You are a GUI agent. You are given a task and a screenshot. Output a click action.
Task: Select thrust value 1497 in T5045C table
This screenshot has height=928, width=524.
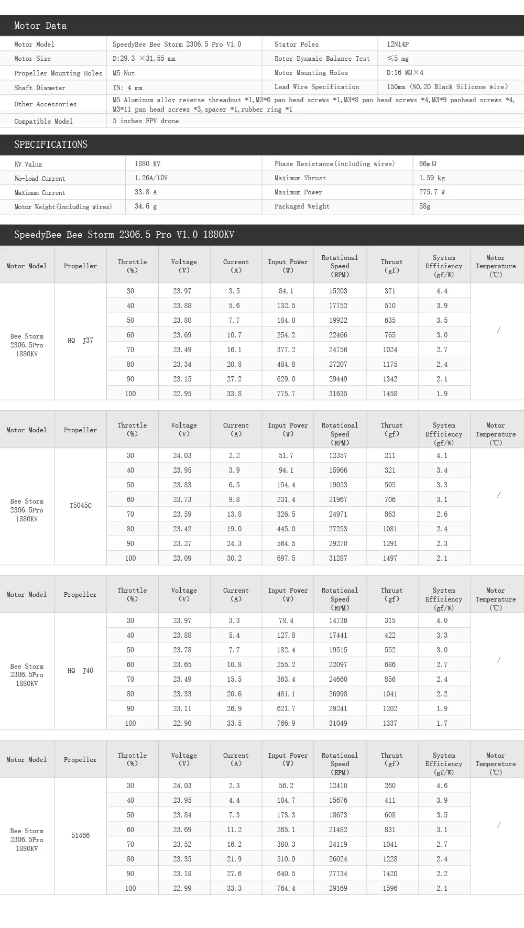coord(390,559)
